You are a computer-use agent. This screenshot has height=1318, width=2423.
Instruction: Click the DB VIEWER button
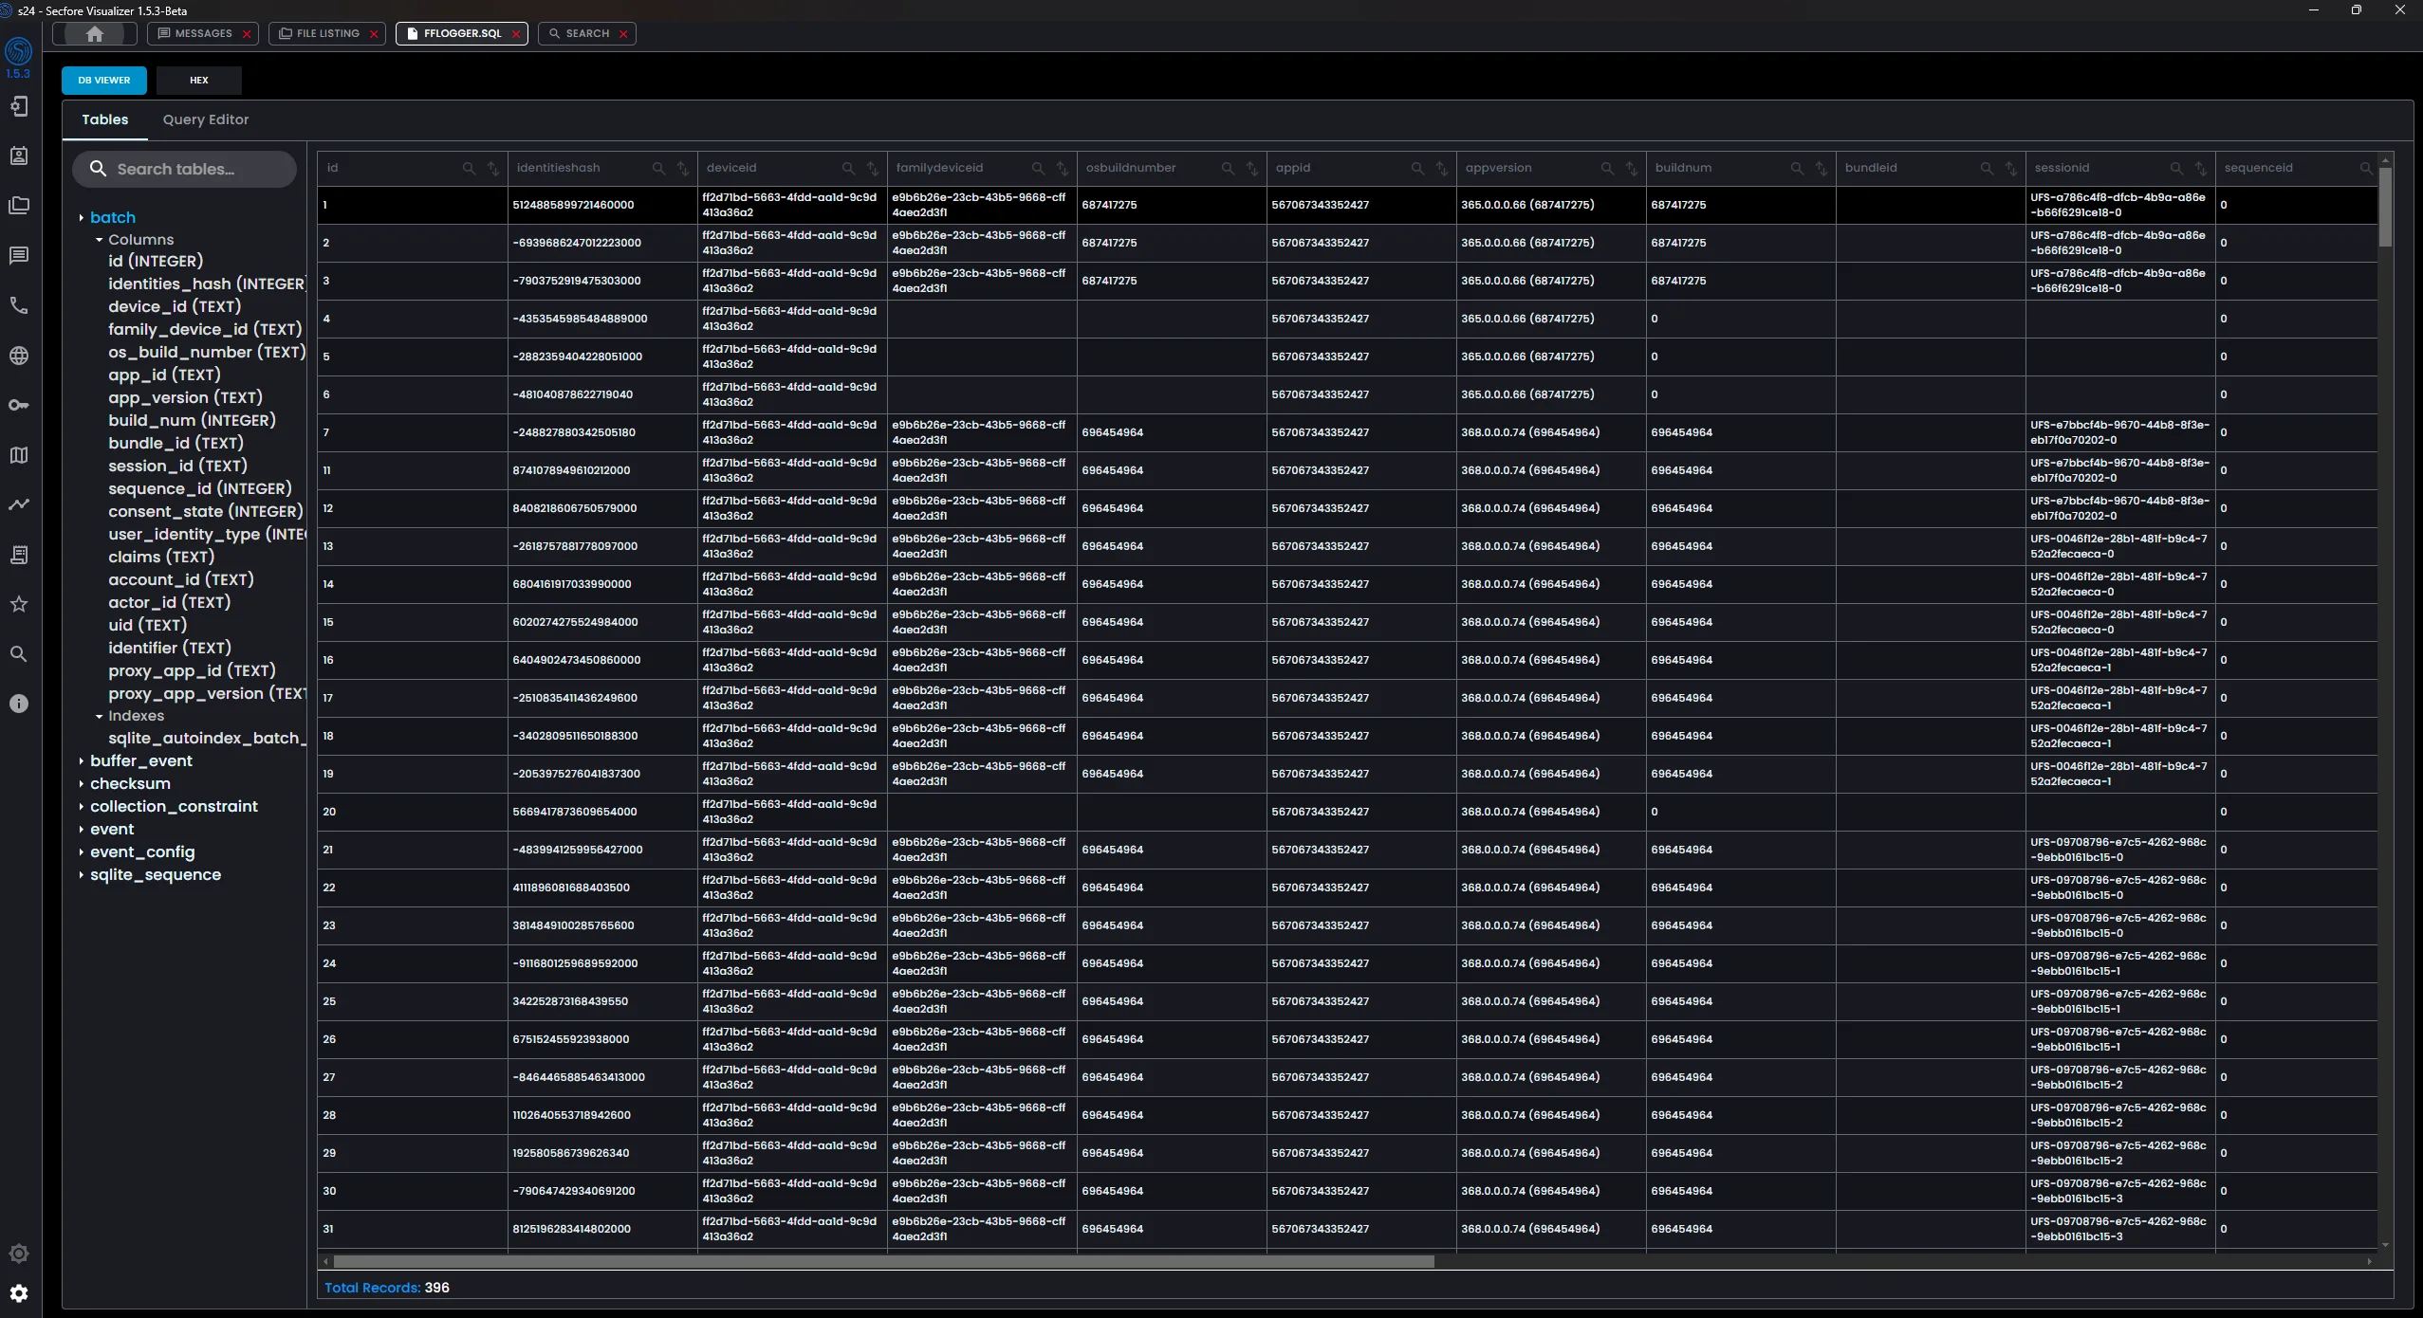coord(104,81)
